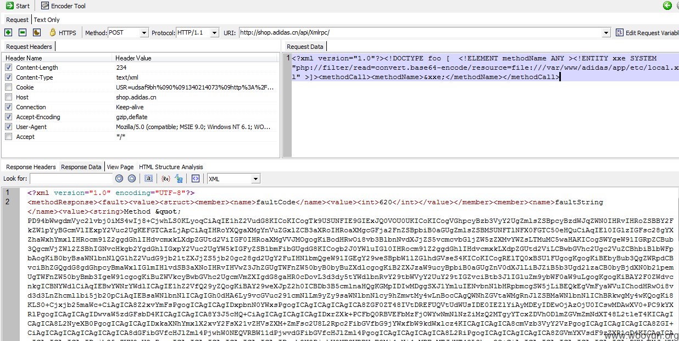This screenshot has height=341, width=679.
Task: Toggle case-sensitive search icon
Action: click(148, 178)
